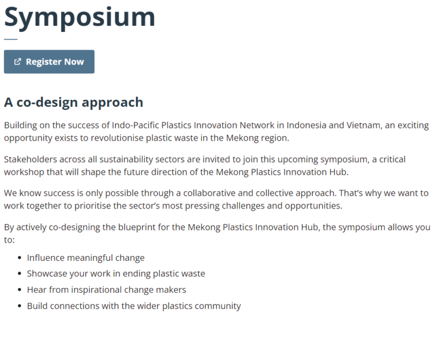The image size is (441, 337).
Task: Click the paragraph starting "Stakeholders across all sustainability"
Action: point(205,165)
